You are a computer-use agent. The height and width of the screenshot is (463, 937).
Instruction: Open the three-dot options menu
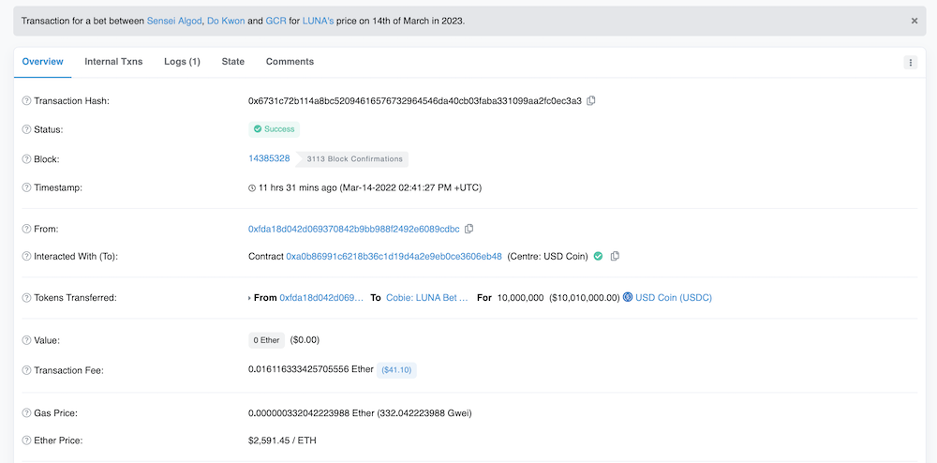(910, 62)
